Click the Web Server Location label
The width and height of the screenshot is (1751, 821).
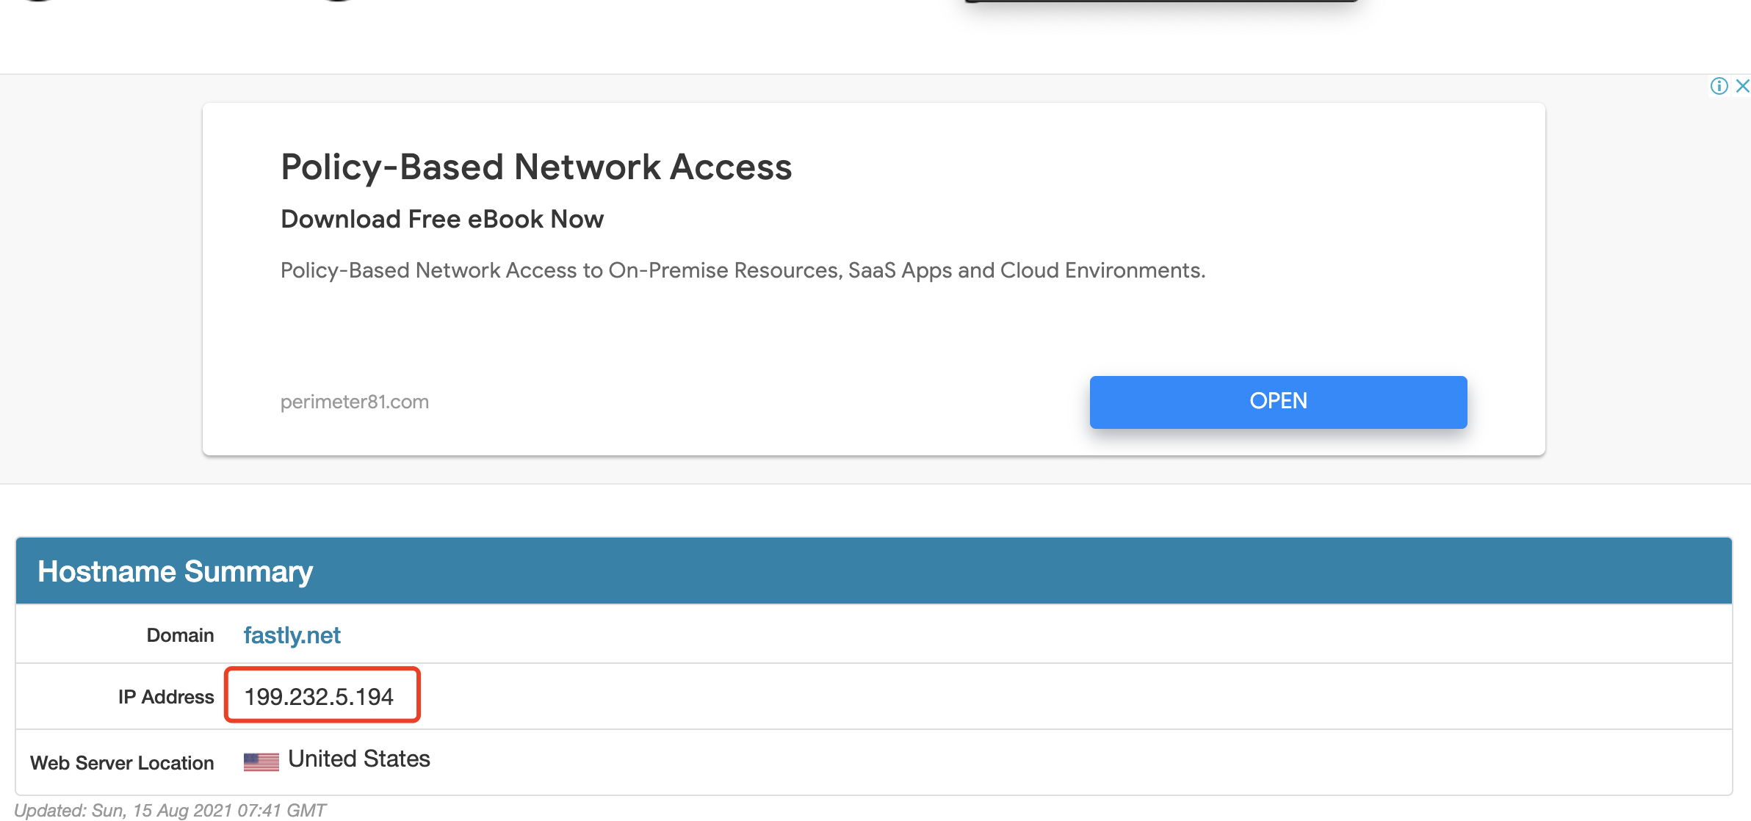pos(122,763)
